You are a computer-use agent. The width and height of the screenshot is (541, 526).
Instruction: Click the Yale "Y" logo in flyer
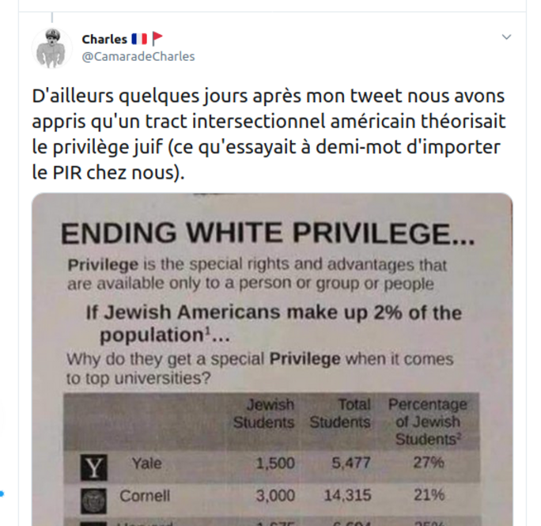[x=94, y=467]
